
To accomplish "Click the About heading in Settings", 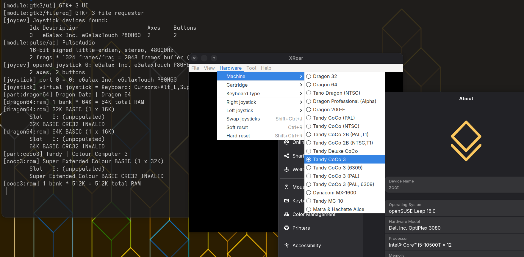I will pyautogui.click(x=466, y=99).
